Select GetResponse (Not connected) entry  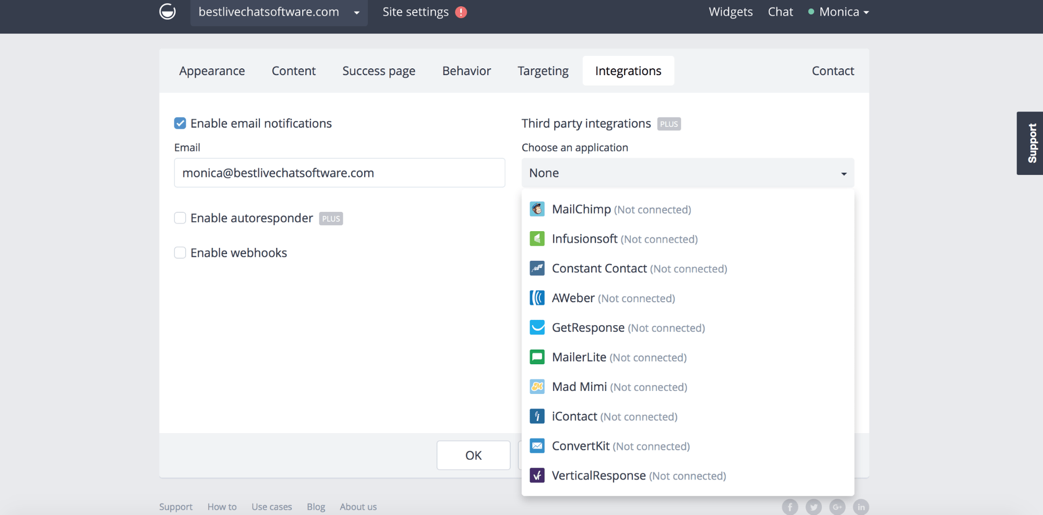pyautogui.click(x=688, y=328)
